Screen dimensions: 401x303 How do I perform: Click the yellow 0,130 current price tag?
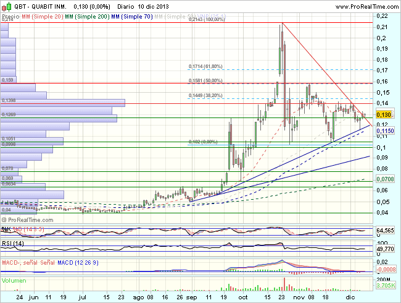tap(384, 114)
